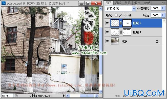This screenshot has width=167, height=99.
Task: Click the 锁定 label
Action: click(109, 15)
